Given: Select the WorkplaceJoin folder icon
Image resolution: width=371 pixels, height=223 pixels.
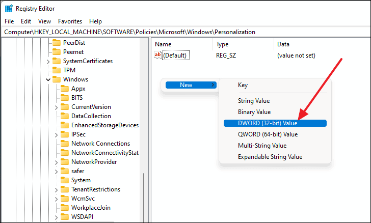Looking at the screenshot, I should [65, 208].
